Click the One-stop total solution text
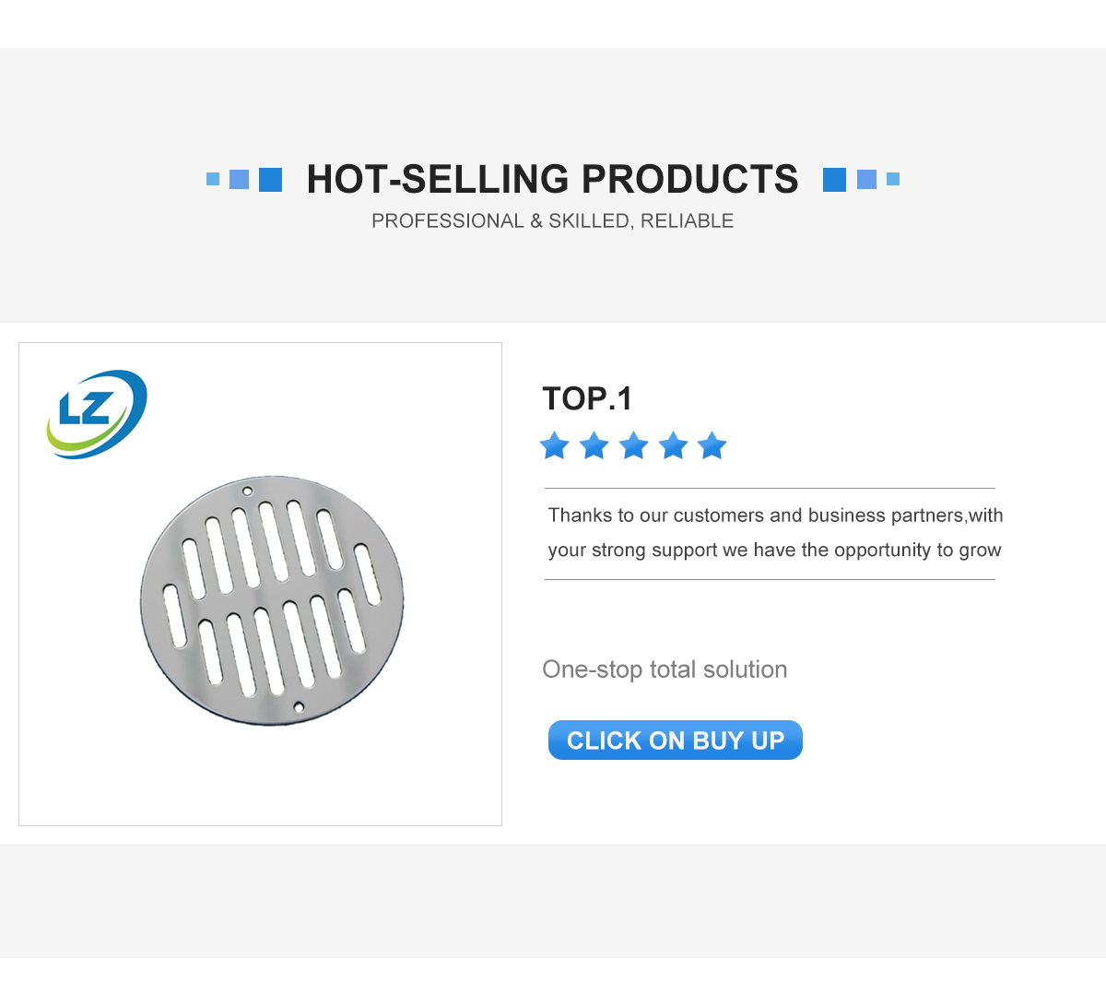1106x983 pixels. coord(665,669)
